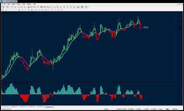Expand the Indicators dropdown arrow
Screen dimensions: 184x111
pos(79,7)
